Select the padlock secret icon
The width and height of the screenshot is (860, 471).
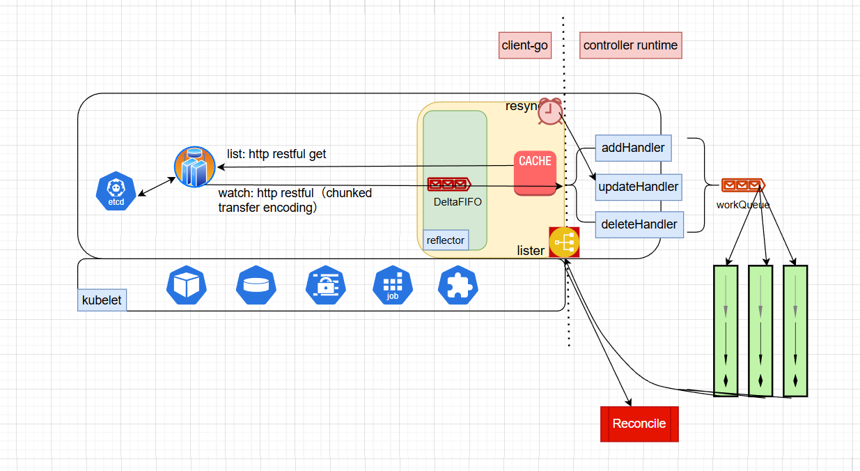[326, 286]
